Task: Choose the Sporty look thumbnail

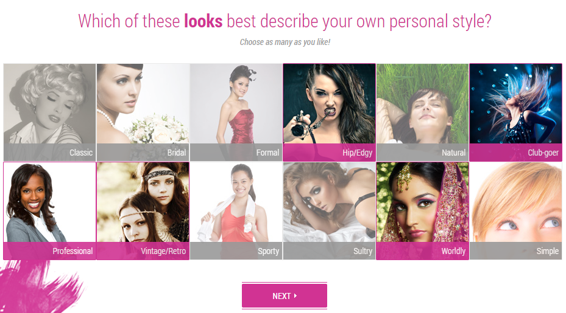Action: coord(236,211)
